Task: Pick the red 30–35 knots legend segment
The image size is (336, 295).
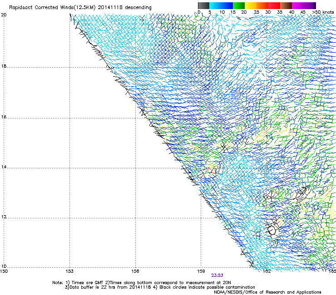Action: [x=274, y=5]
